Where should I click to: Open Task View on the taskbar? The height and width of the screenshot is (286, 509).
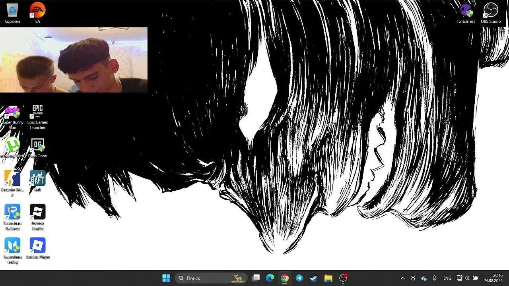(256, 278)
